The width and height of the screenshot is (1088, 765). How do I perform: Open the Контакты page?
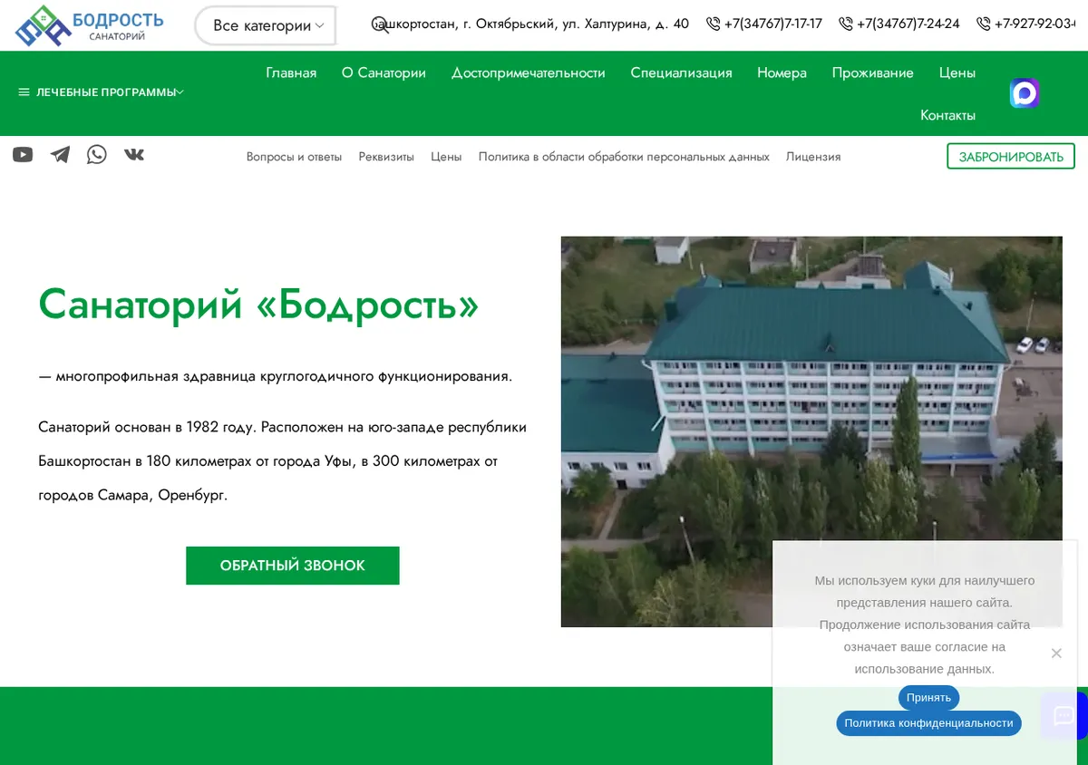pos(947,115)
